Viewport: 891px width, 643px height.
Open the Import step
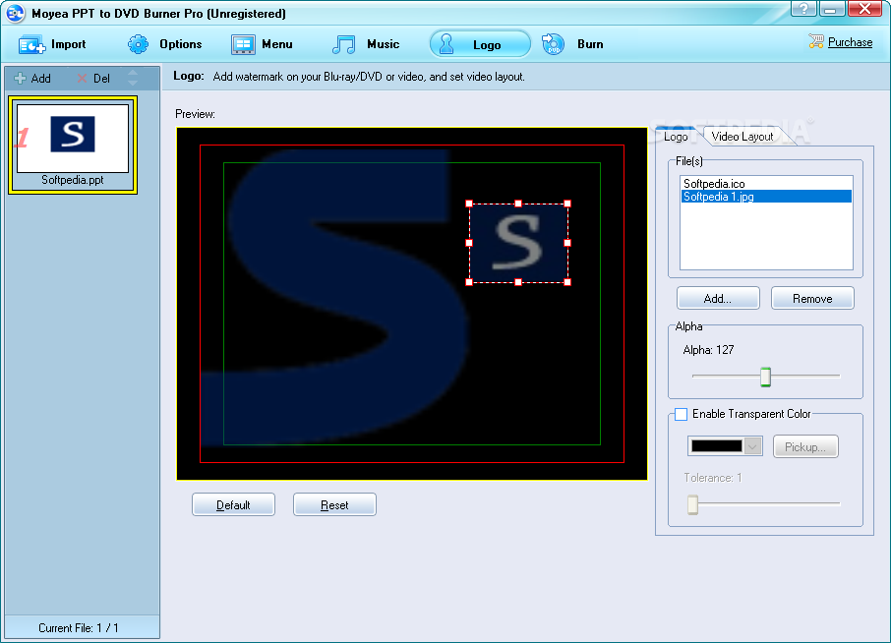pos(52,44)
